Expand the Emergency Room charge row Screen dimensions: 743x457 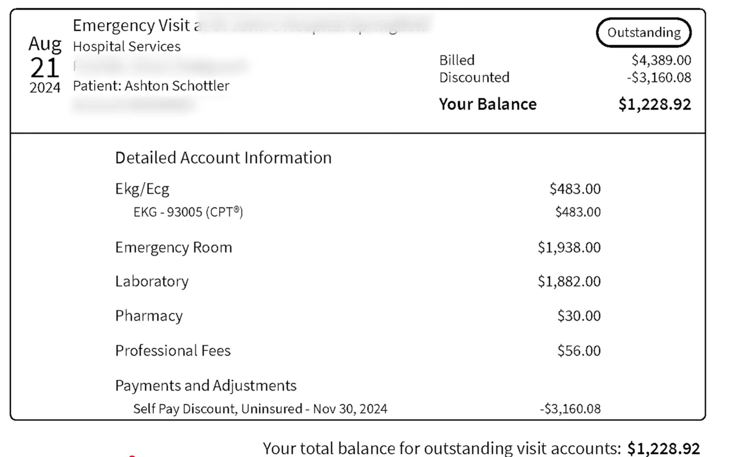(x=358, y=247)
